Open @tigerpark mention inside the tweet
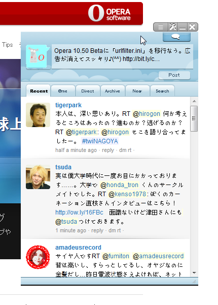The width and height of the screenshot is (218, 305). 81,132
